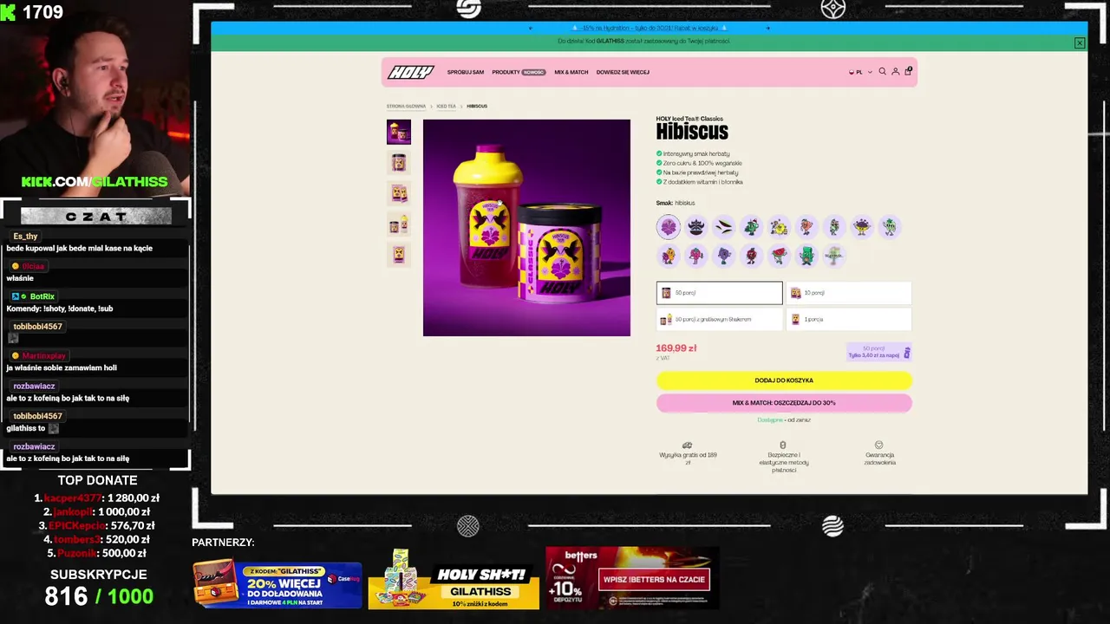Select the dark red cherry character flavor
1110x624 pixels.
point(752,256)
